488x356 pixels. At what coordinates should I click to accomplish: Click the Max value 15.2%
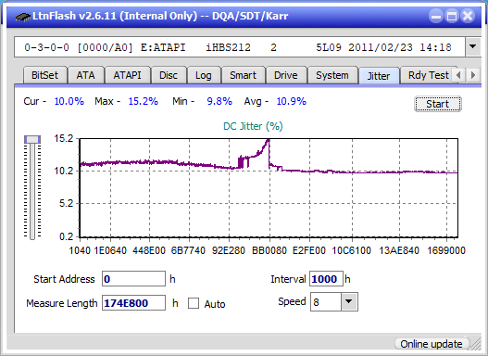click(144, 101)
